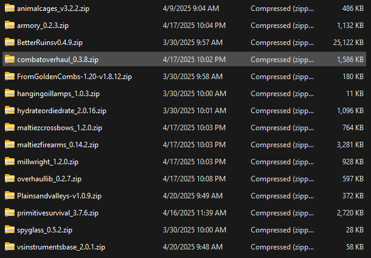Click the armory_0.2.3.zip zip icon
The width and height of the screenshot is (371, 258).
pyautogui.click(x=9, y=25)
